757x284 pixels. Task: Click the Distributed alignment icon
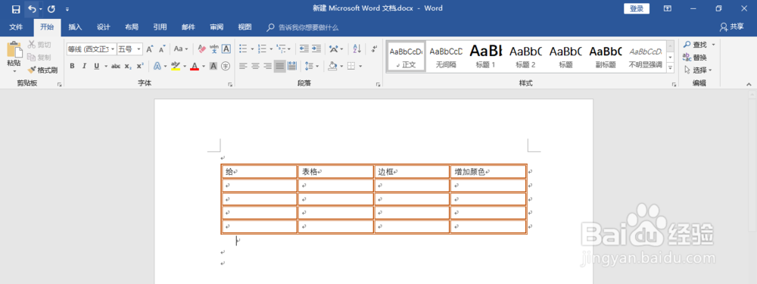click(292, 66)
